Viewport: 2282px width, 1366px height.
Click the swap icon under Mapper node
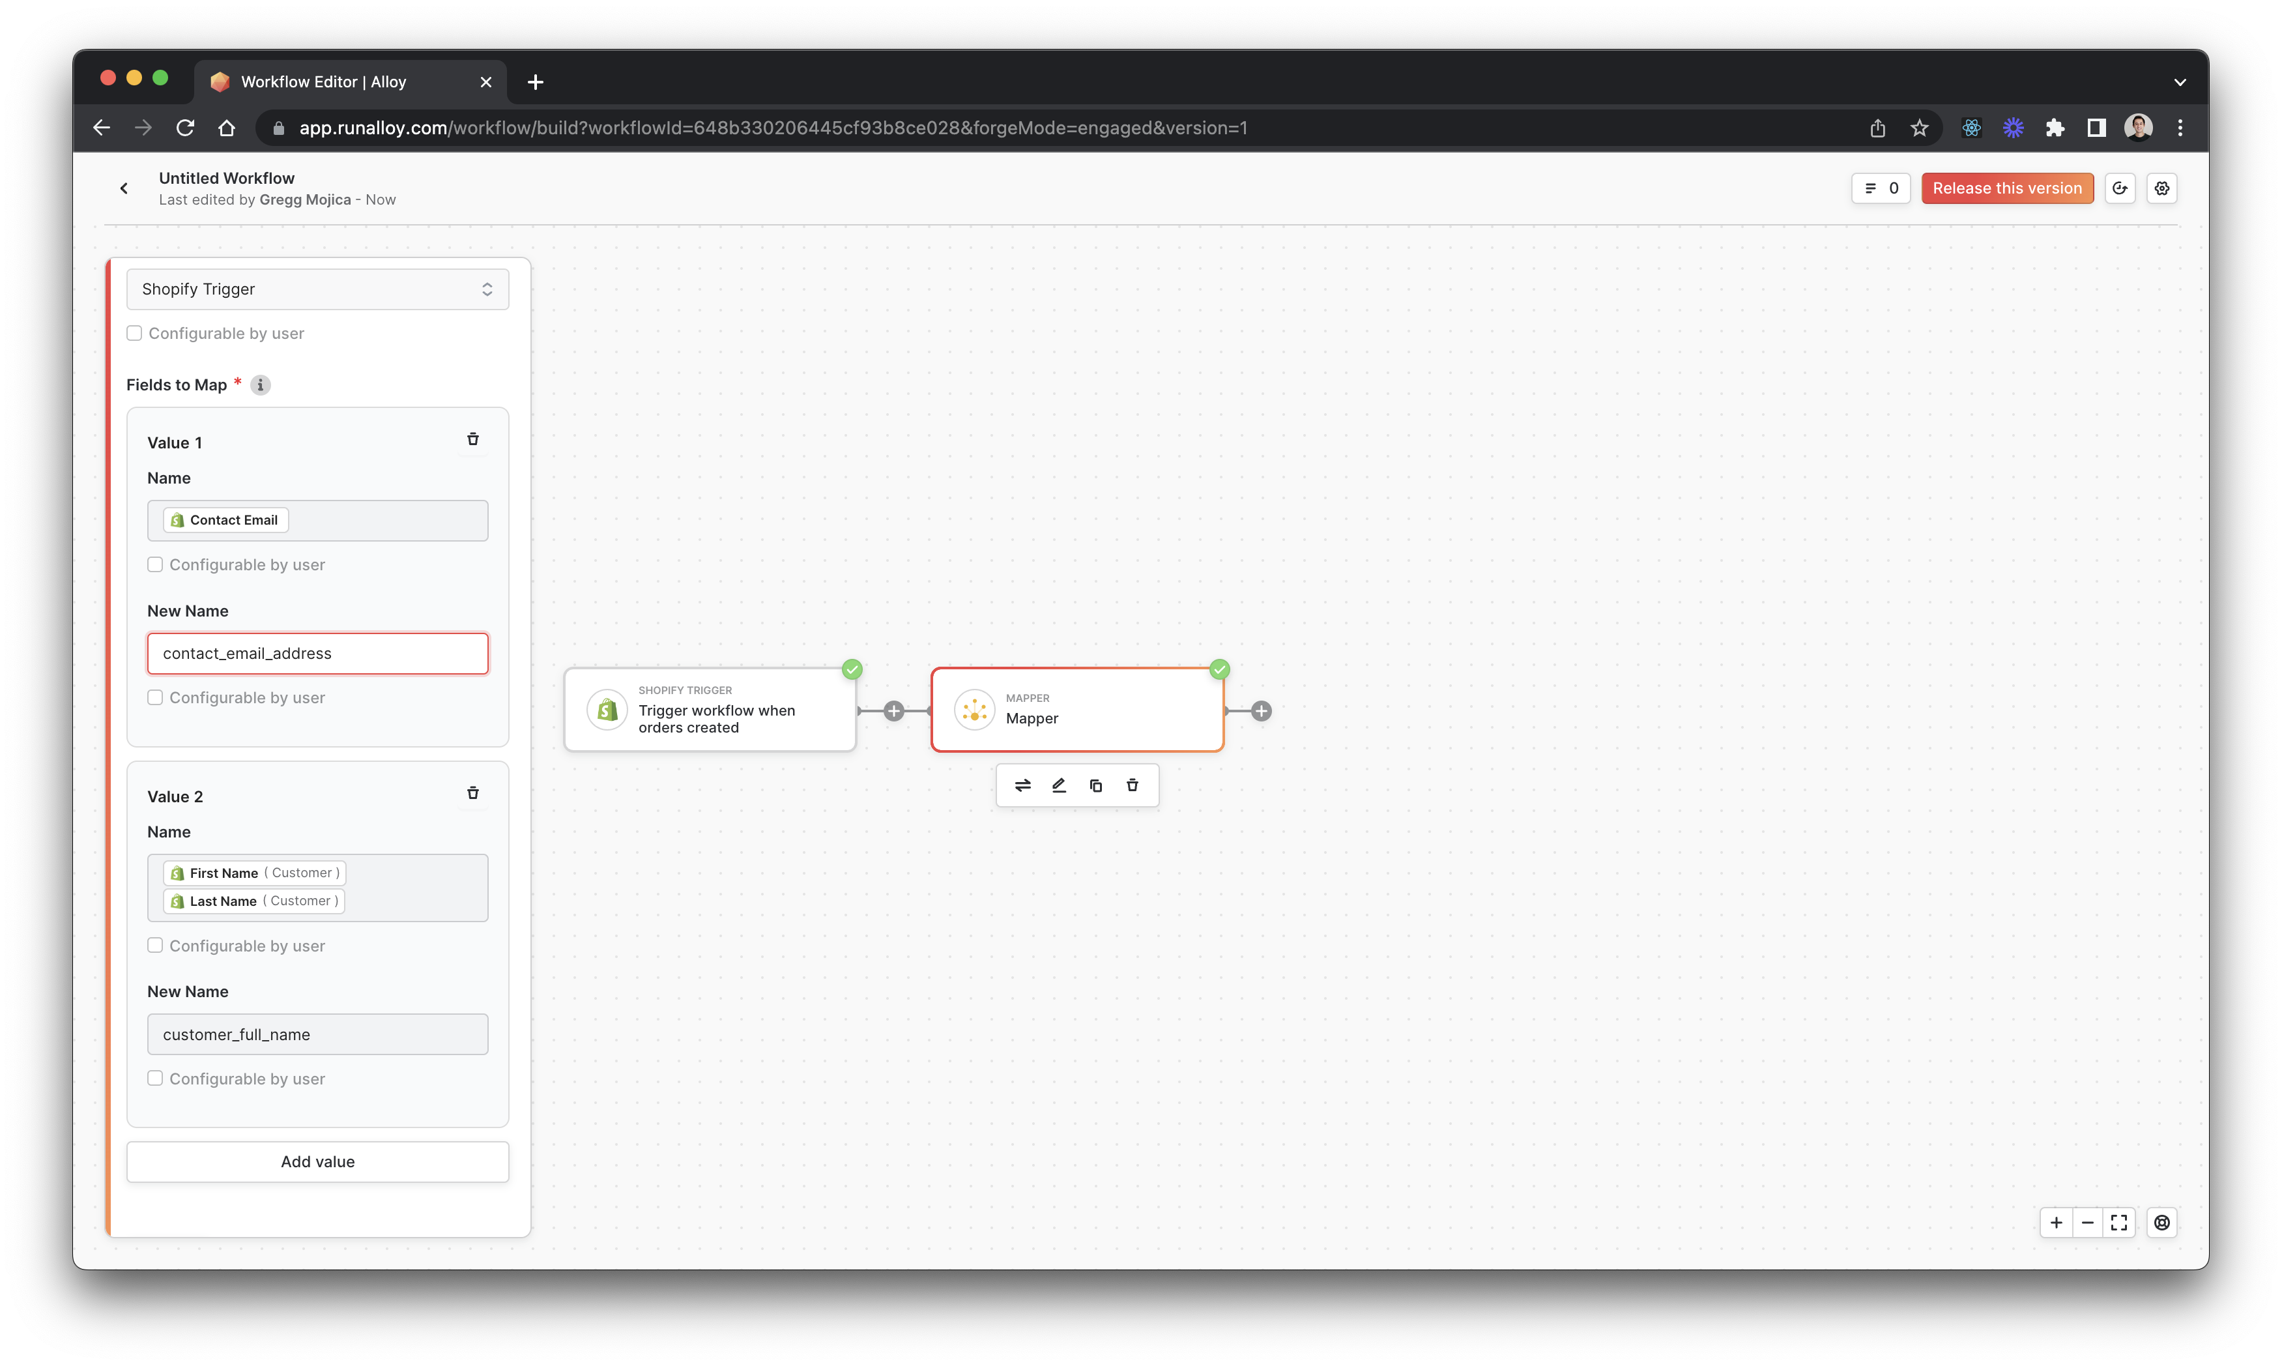1022,785
